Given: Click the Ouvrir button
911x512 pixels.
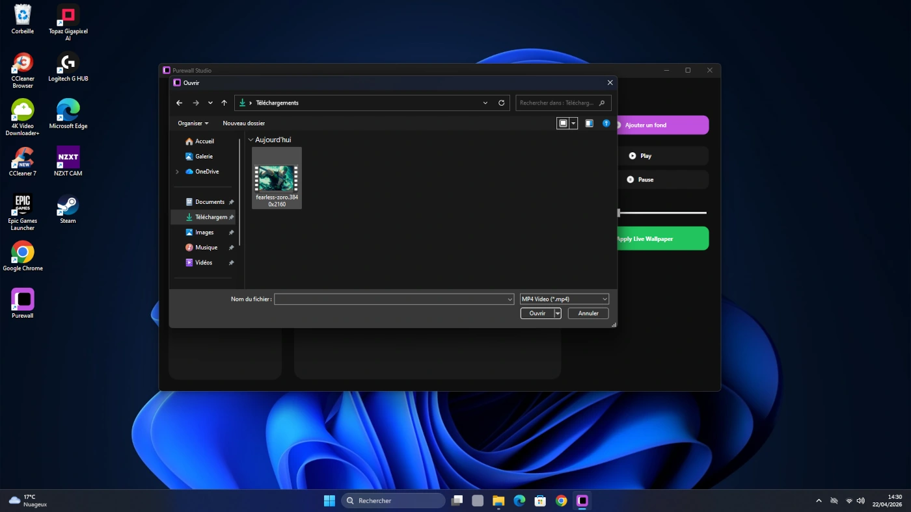Looking at the screenshot, I should [x=537, y=313].
